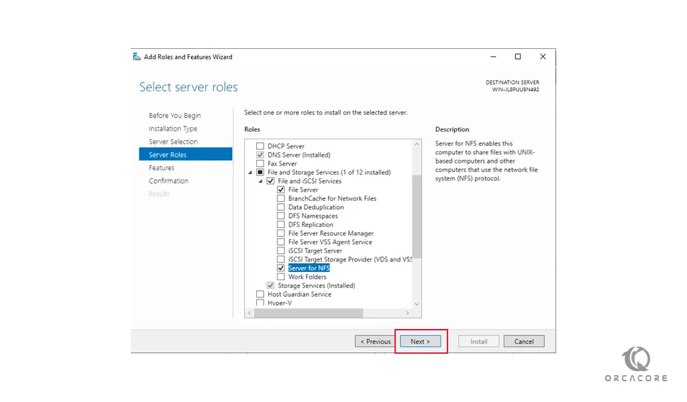Select the Data Deduplication label
Image resolution: width=687 pixels, height=402 pixels.
point(316,207)
